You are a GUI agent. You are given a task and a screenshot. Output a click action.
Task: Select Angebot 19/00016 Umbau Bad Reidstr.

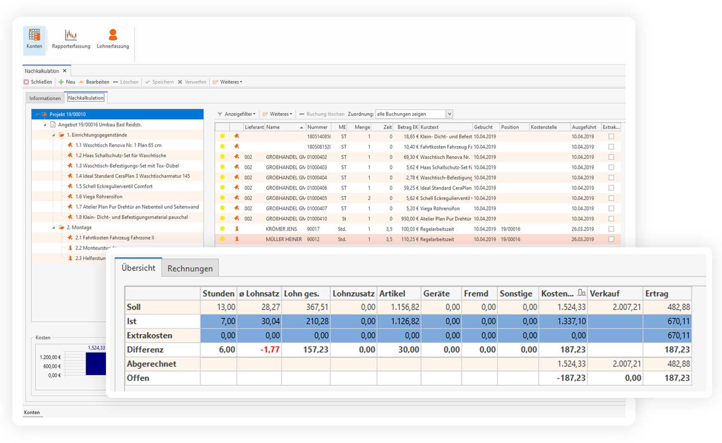point(100,125)
